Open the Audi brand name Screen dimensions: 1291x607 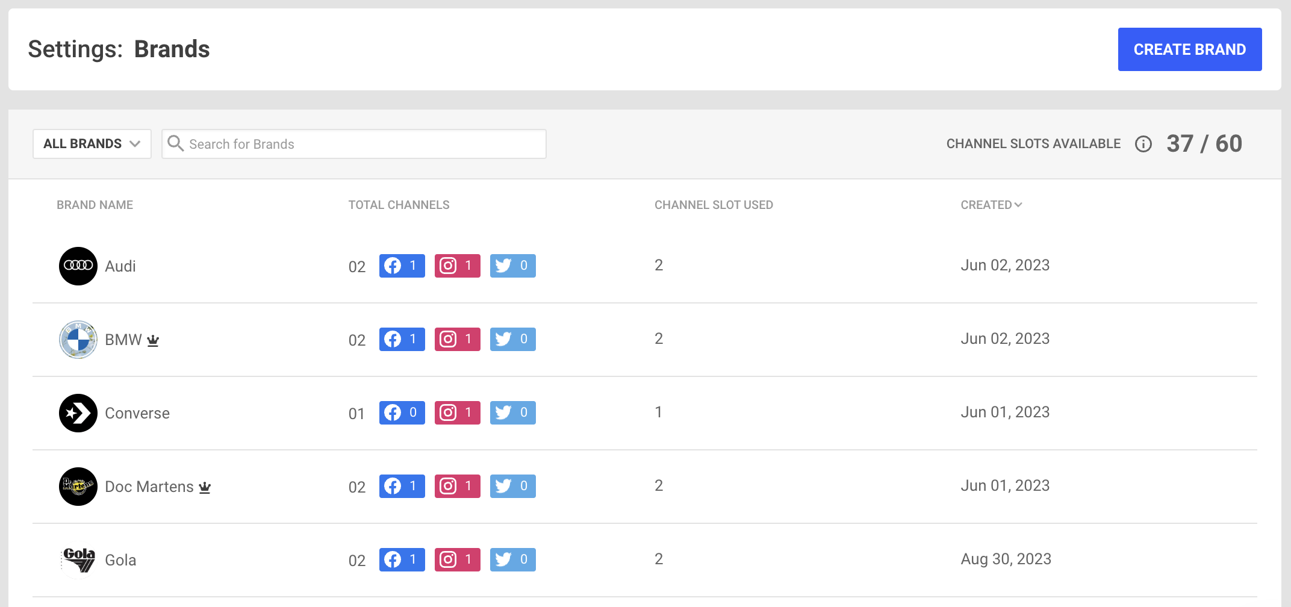[x=120, y=266]
